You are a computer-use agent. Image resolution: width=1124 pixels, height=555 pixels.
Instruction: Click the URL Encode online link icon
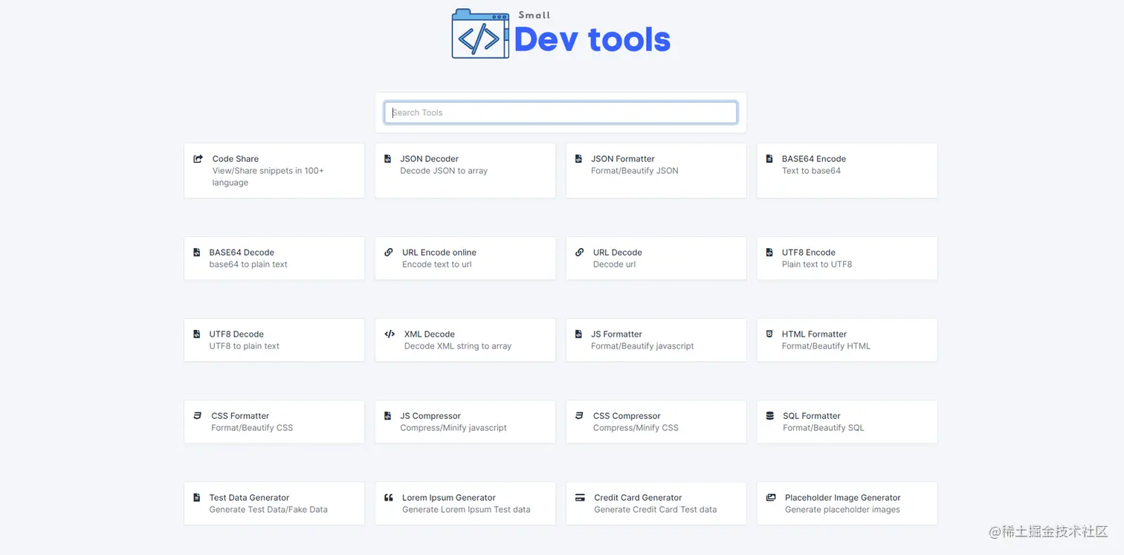click(x=389, y=253)
